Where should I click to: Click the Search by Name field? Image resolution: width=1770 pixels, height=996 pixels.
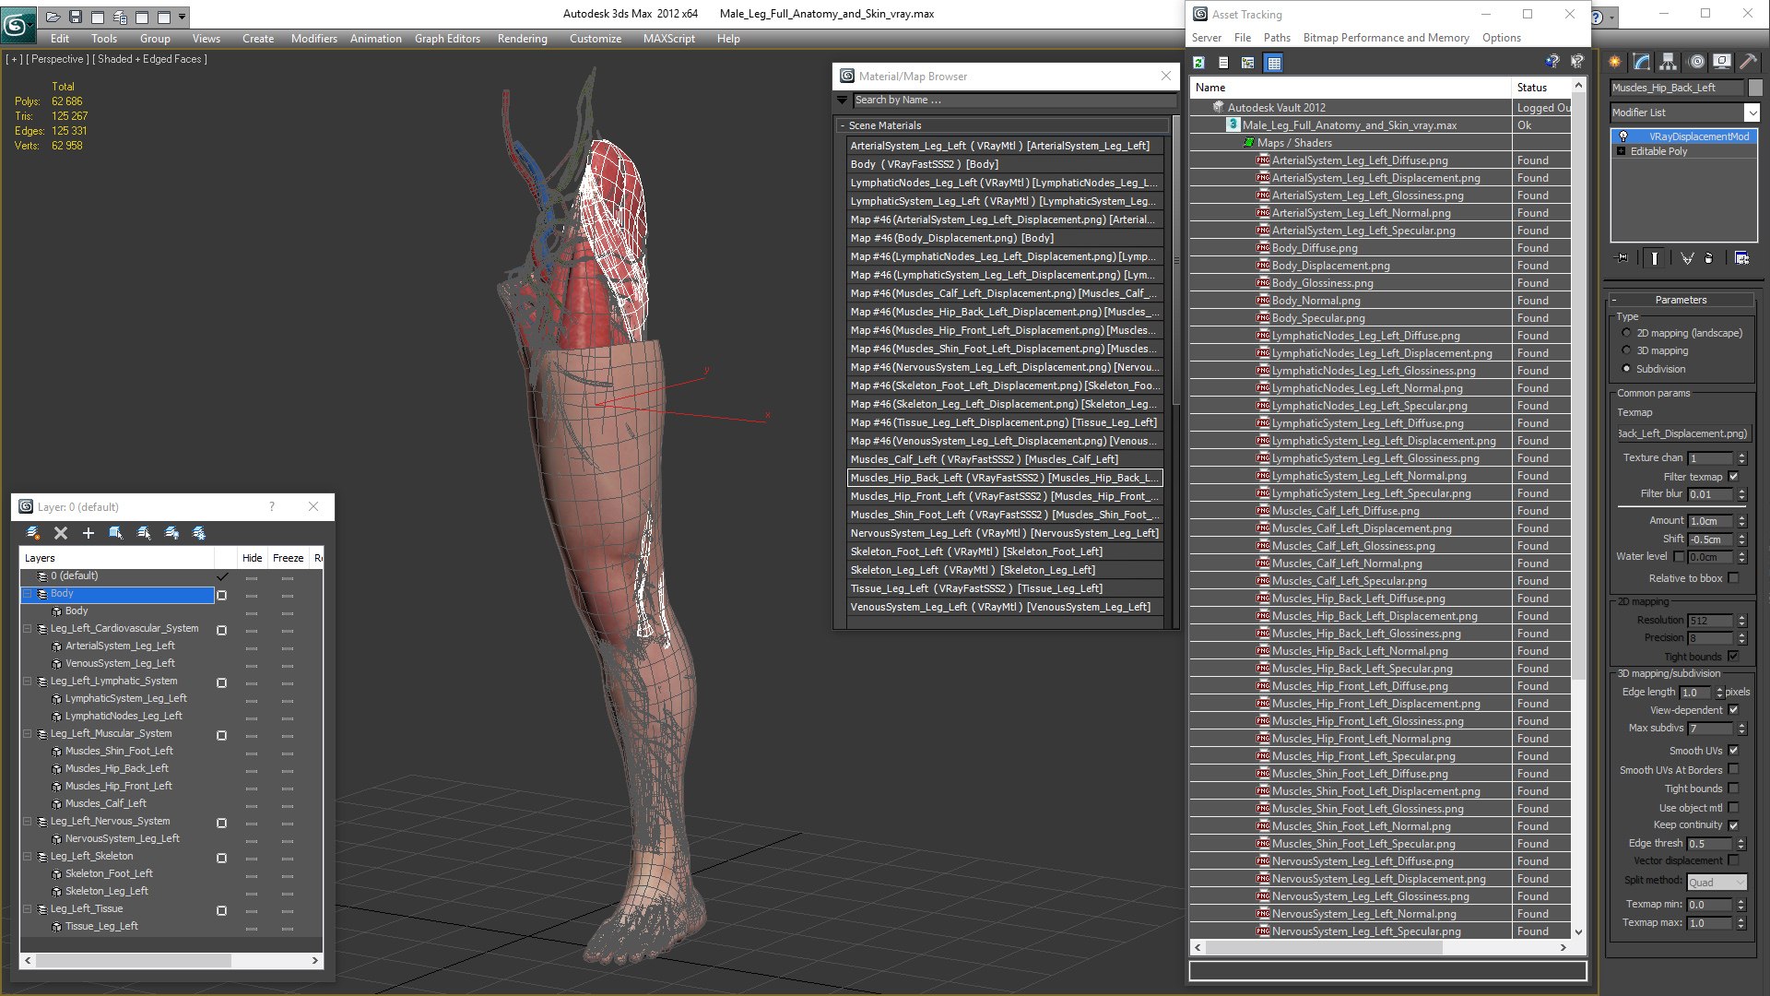(1014, 101)
